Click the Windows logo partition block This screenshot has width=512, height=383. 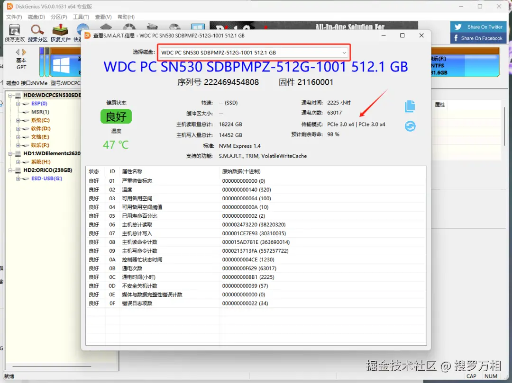(x=61, y=65)
